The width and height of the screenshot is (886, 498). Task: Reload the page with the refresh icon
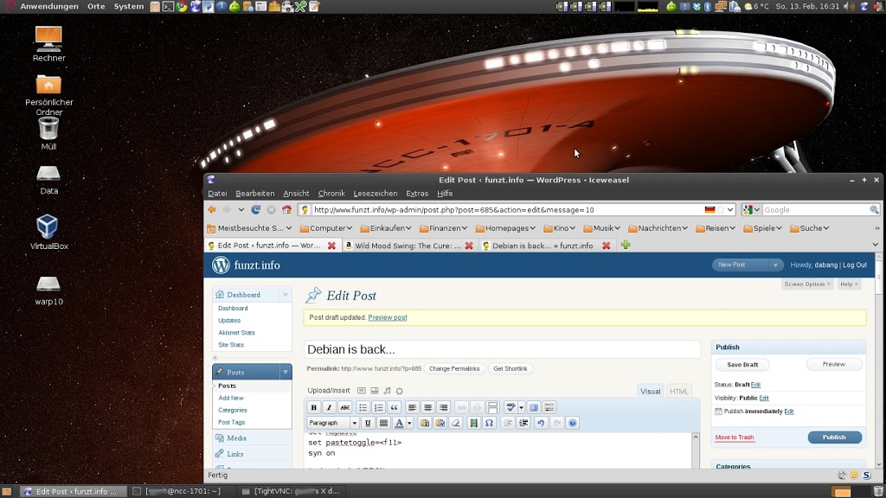[256, 209]
